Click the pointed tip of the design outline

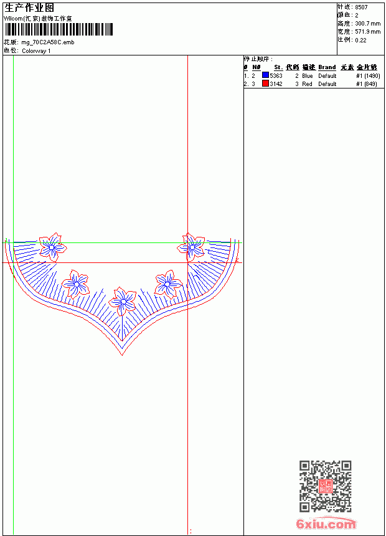pyautogui.click(x=122, y=355)
